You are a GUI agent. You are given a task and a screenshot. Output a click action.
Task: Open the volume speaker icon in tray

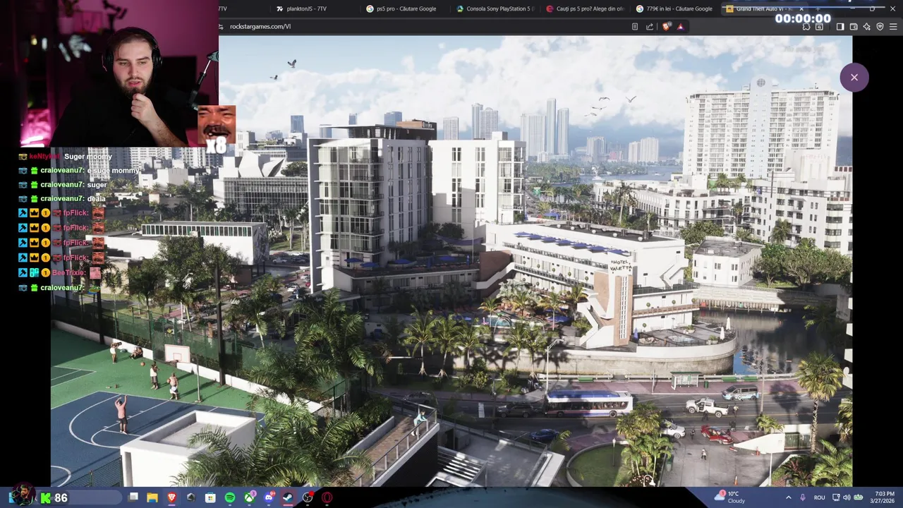pos(847,497)
